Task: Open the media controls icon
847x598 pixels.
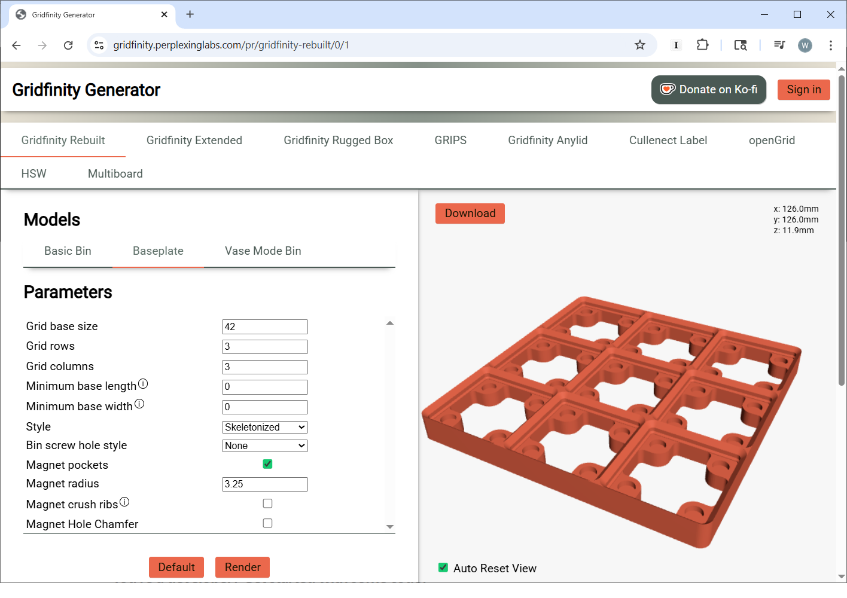Action: (779, 45)
